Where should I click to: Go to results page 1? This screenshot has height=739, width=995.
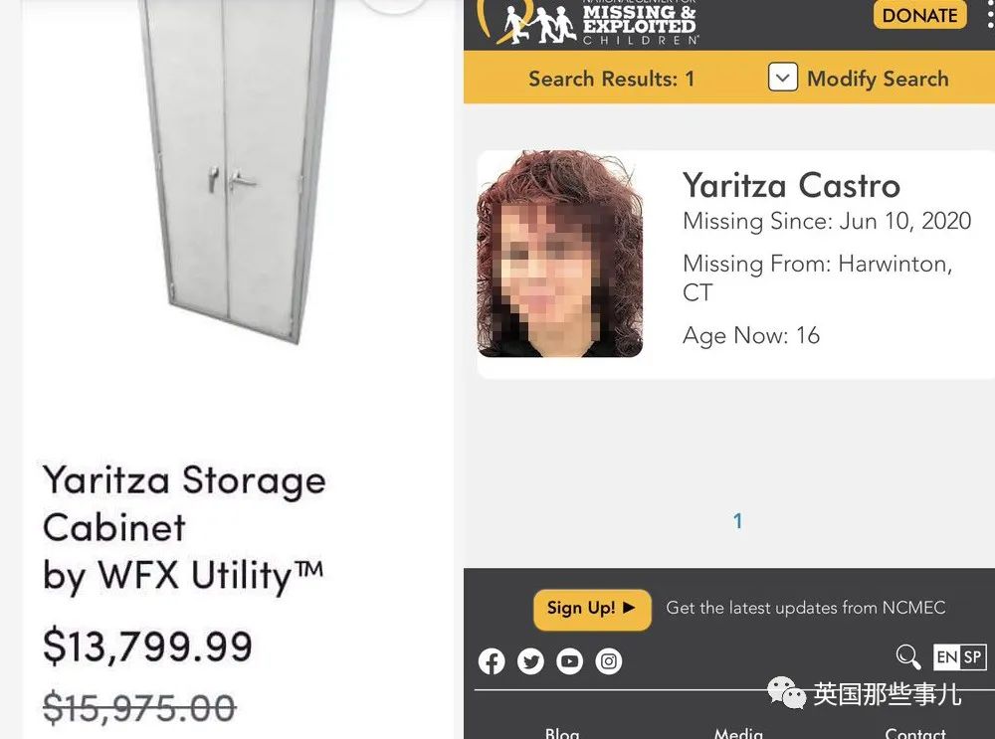pos(737,521)
